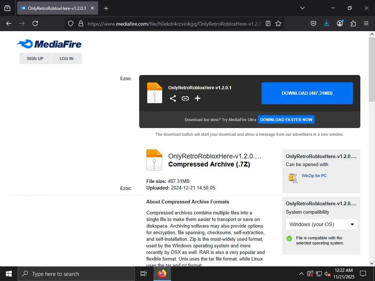Click the archive icon beside Compressed Archive heading
Screen dimensions: 375x281
click(154, 160)
